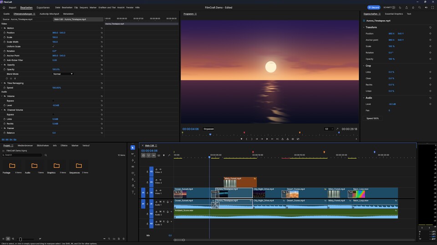The image size is (437, 245).
Task: Toggle Channel Volume Bypass checkbox
Action: [x=53, y=114]
